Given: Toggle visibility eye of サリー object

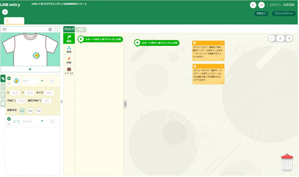Looking at the screenshot, I should pyautogui.click(x=9, y=79).
